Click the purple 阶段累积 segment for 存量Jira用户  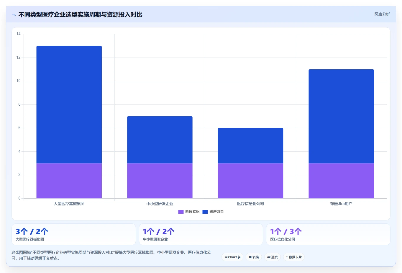341,181
